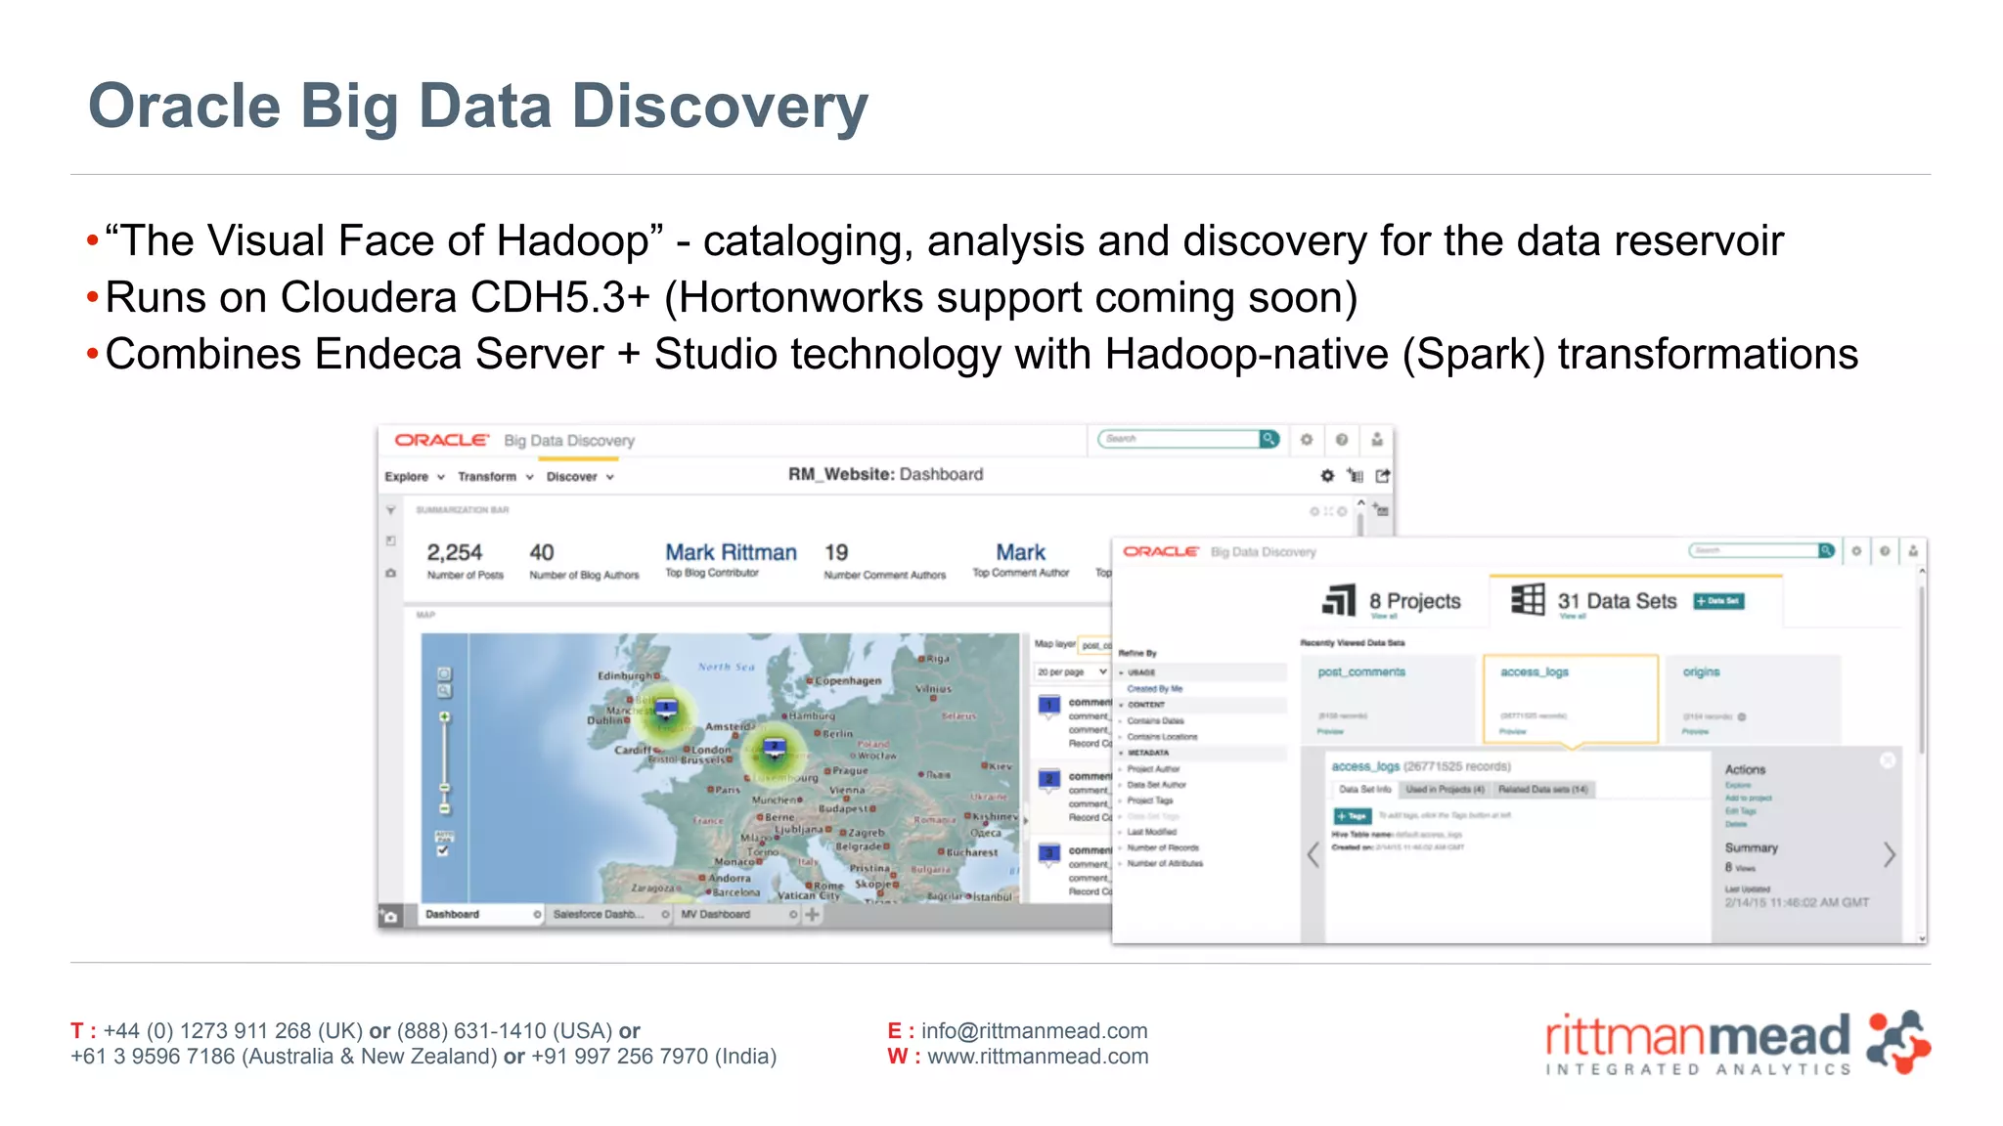Image resolution: width=2003 pixels, height=1126 pixels.
Task: Click the map zoom-in plus button
Action: pos(445,717)
